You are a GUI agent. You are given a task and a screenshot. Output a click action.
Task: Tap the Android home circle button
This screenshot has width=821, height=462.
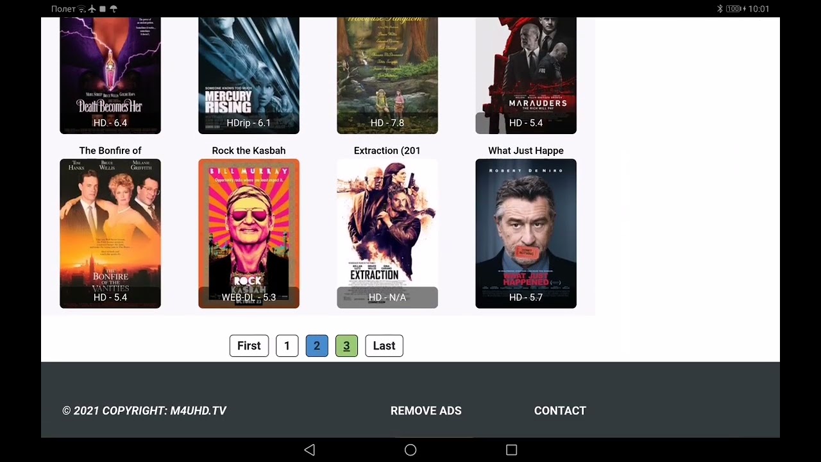410,450
